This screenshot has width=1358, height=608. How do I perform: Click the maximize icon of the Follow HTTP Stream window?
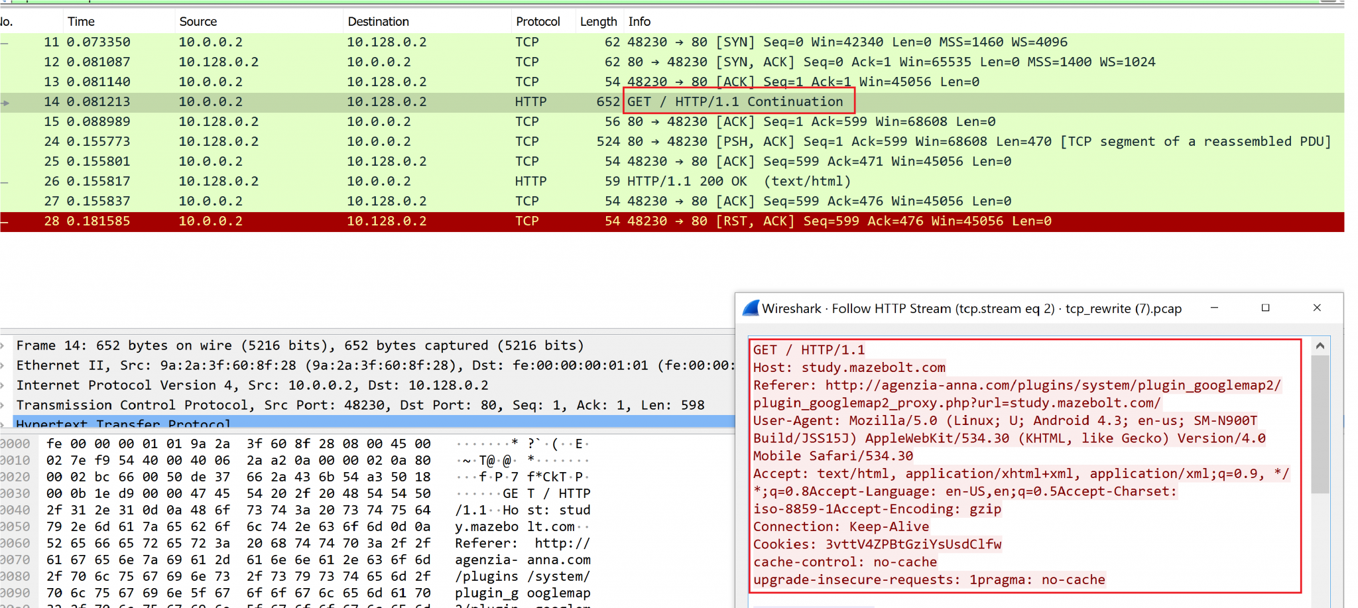point(1266,308)
